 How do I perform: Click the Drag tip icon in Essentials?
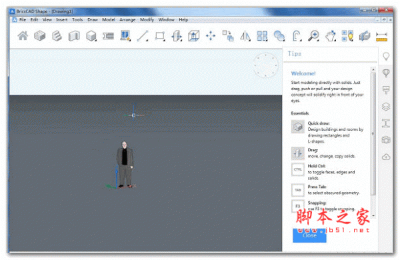pos(298,153)
